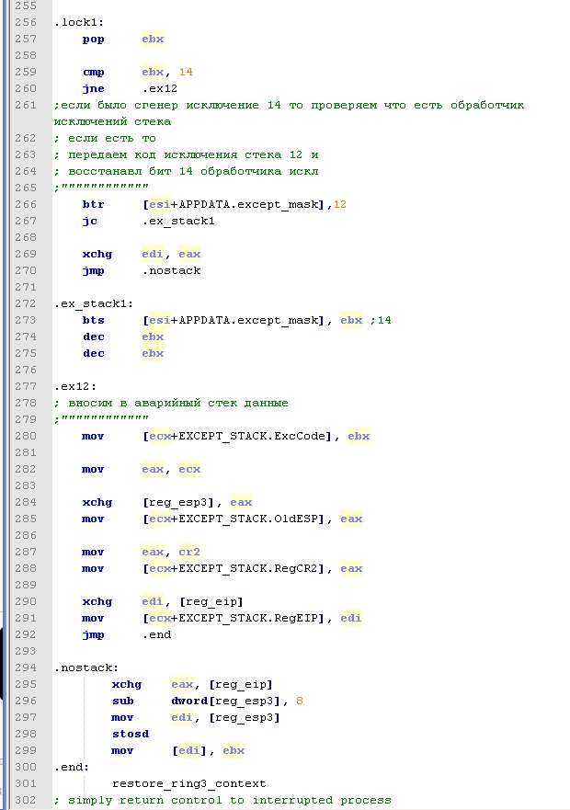
Task: Click line number 256 in the gutter
Action: 26,22
